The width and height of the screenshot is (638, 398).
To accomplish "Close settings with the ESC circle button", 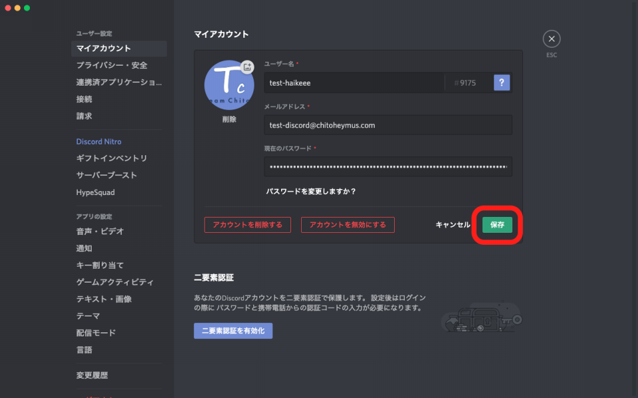I will click(552, 39).
